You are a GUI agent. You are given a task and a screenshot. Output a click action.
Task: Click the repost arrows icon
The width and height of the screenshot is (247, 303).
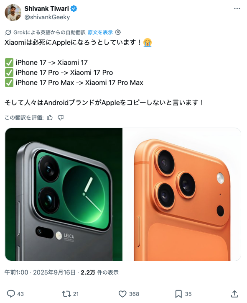click(66, 294)
